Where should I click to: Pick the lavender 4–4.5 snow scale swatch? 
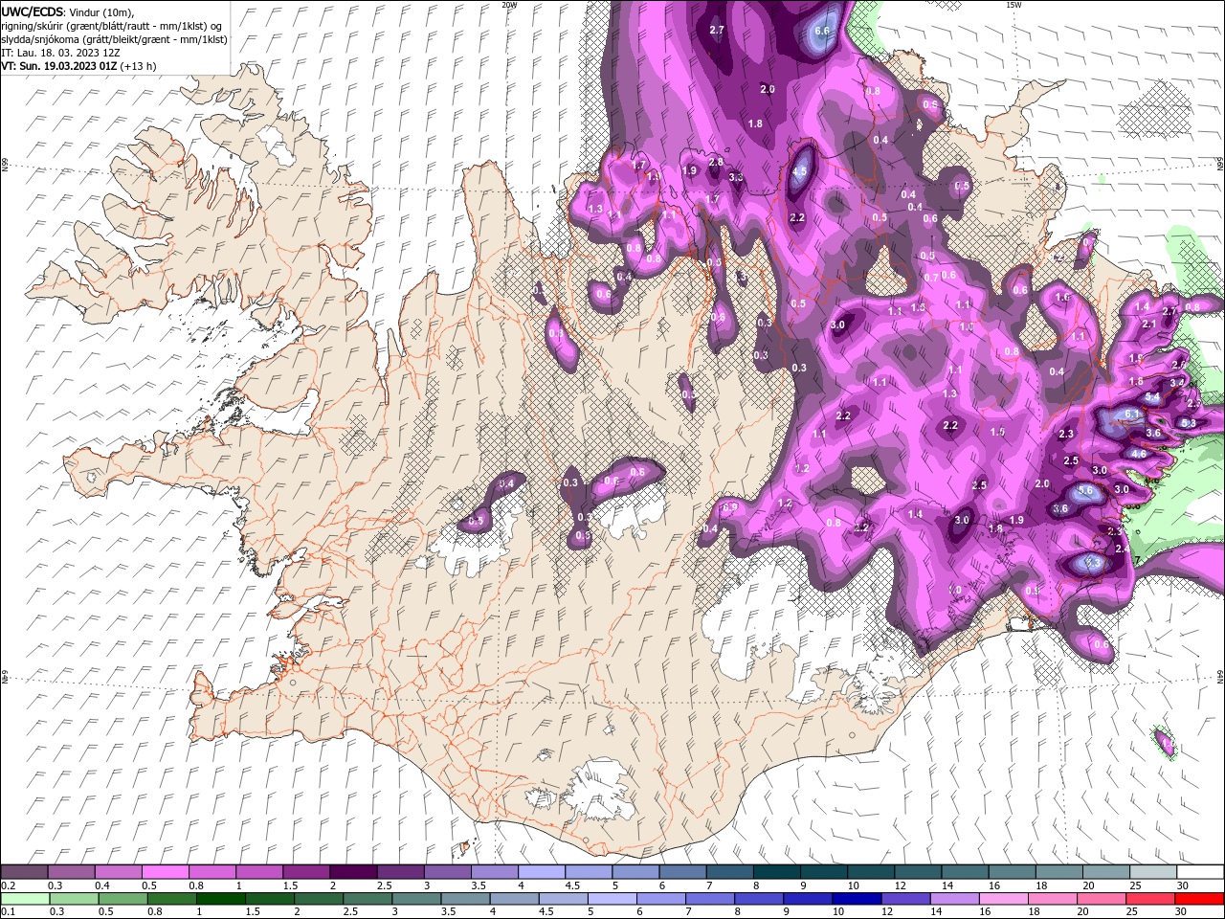click(542, 872)
